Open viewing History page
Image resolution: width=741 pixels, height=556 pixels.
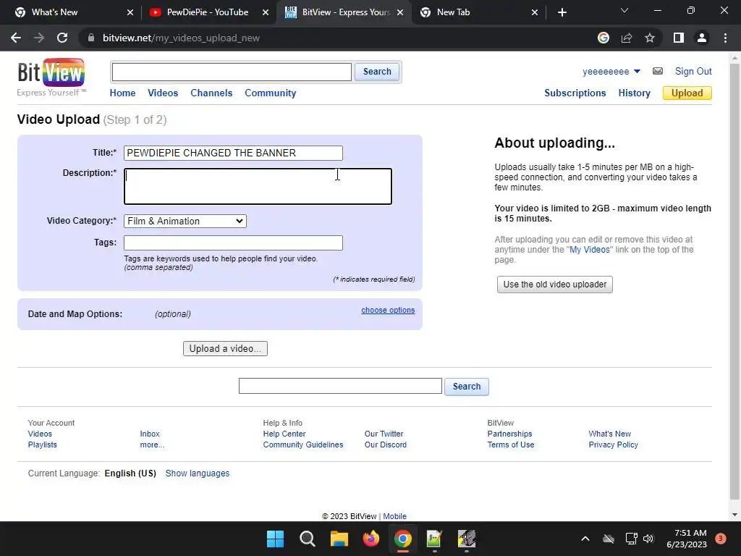(x=634, y=93)
